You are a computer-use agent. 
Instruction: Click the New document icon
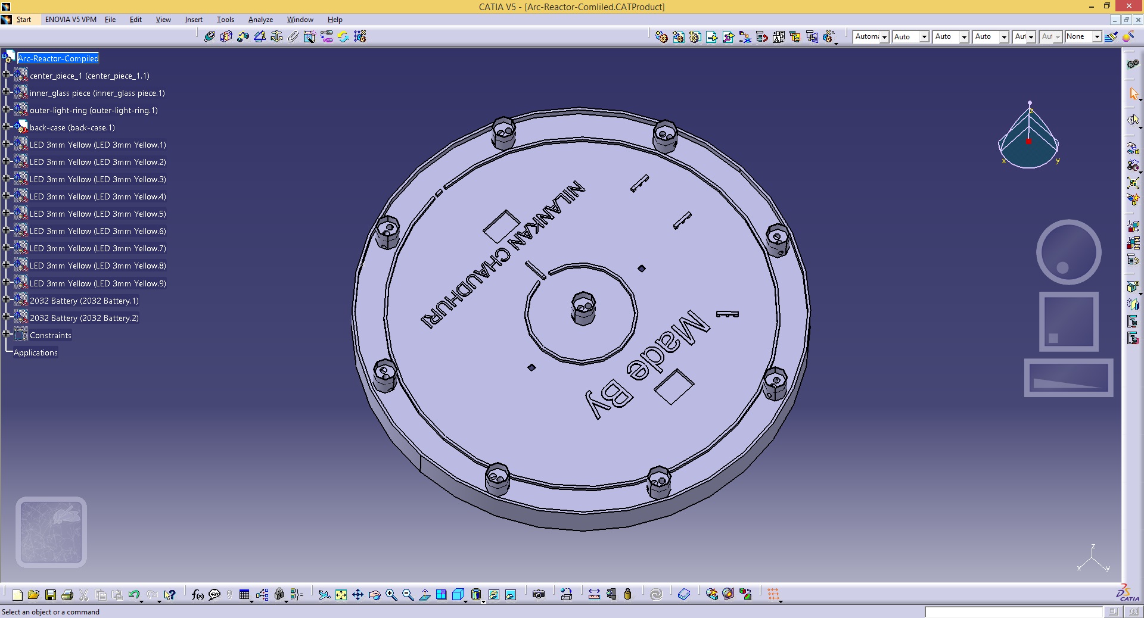17,594
